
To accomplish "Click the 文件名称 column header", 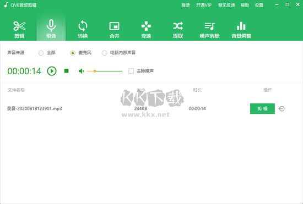I will [x=16, y=90].
